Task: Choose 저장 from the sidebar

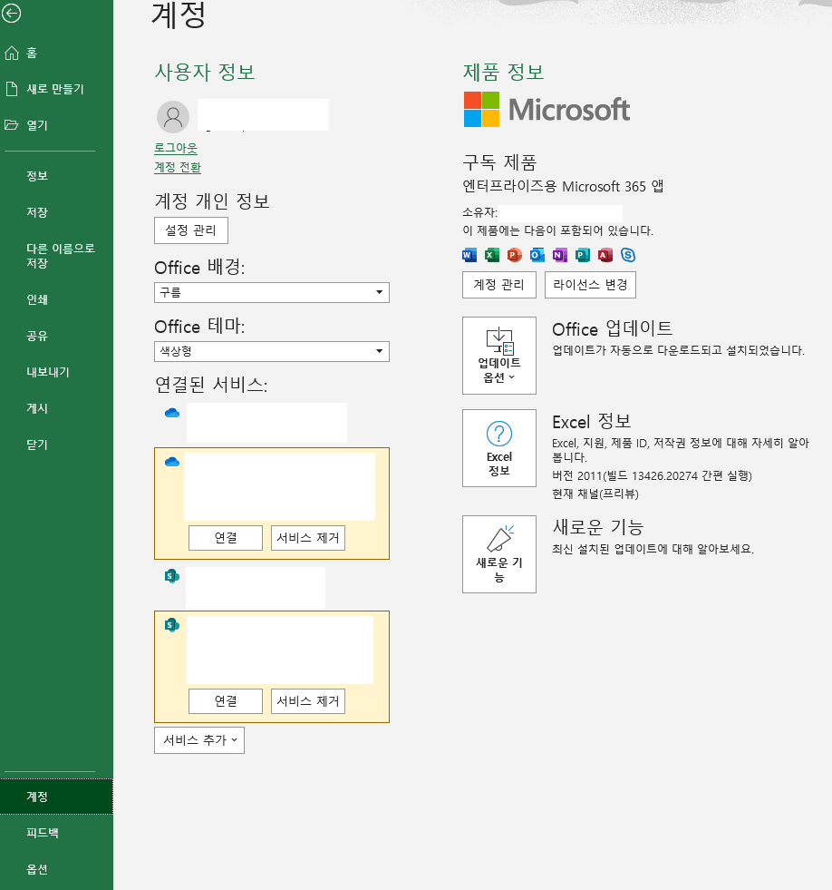Action: [x=57, y=212]
